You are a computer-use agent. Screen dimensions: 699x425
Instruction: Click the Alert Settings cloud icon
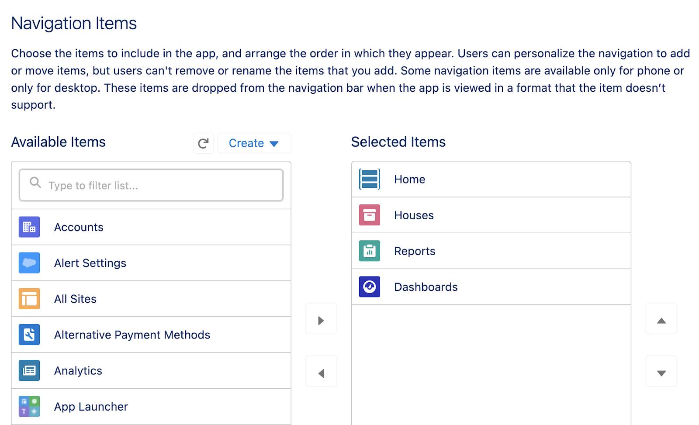click(29, 263)
